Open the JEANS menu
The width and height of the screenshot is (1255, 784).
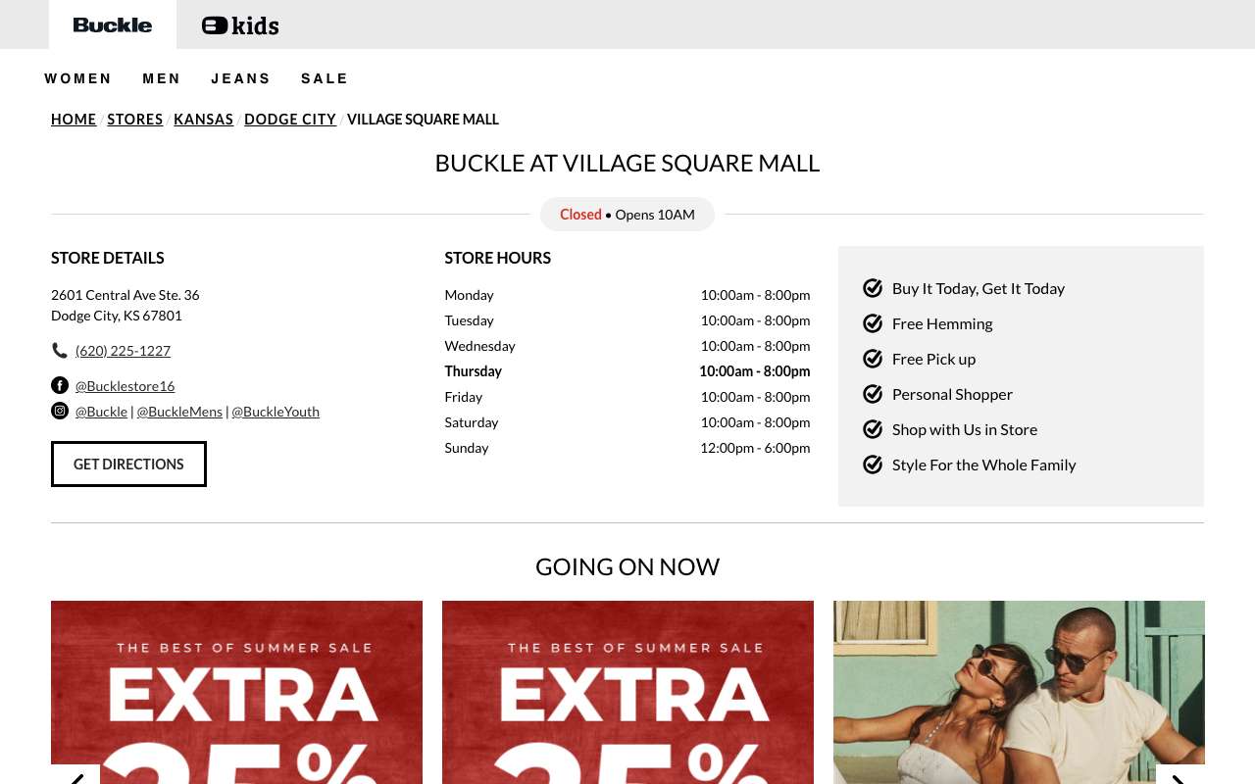coord(241,78)
